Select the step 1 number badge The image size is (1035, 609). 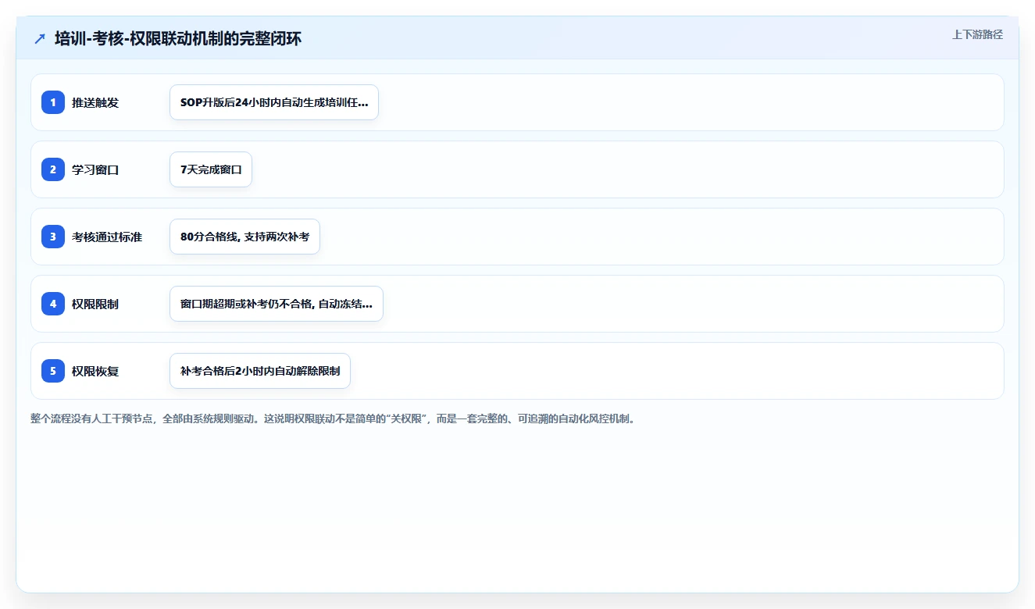[x=53, y=102]
